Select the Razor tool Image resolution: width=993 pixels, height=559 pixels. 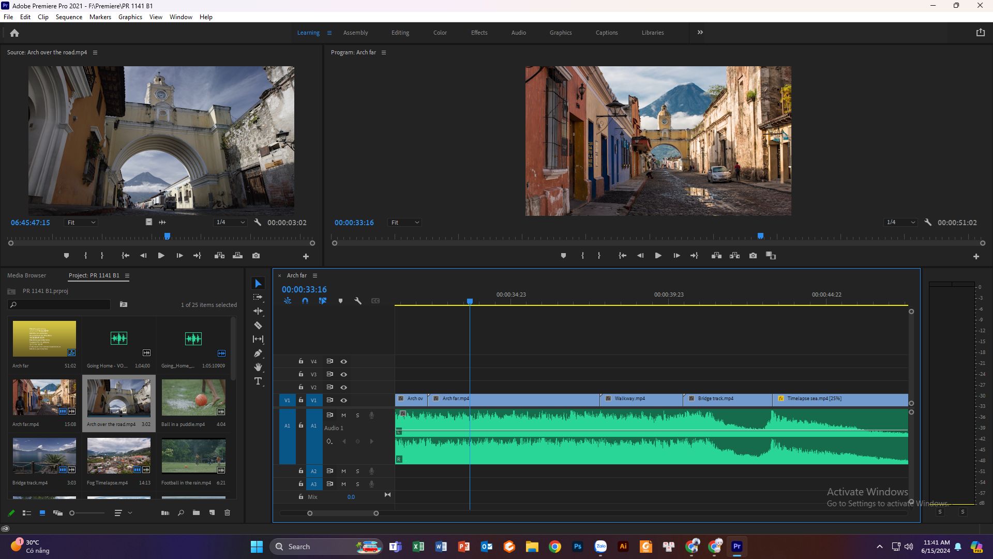pyautogui.click(x=258, y=325)
